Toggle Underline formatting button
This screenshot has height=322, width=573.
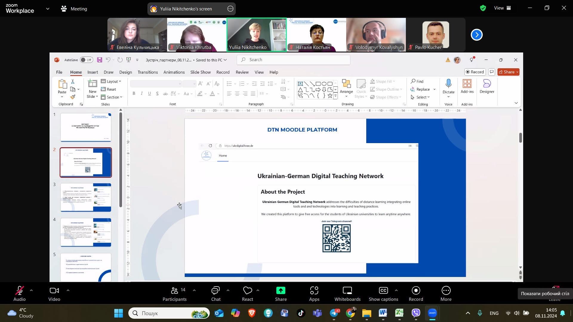coord(150,94)
